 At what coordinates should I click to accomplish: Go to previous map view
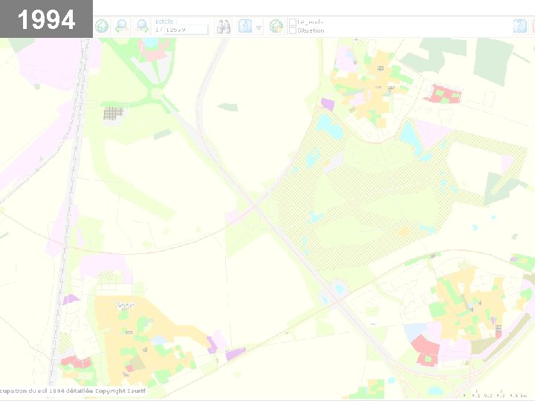(x=122, y=26)
